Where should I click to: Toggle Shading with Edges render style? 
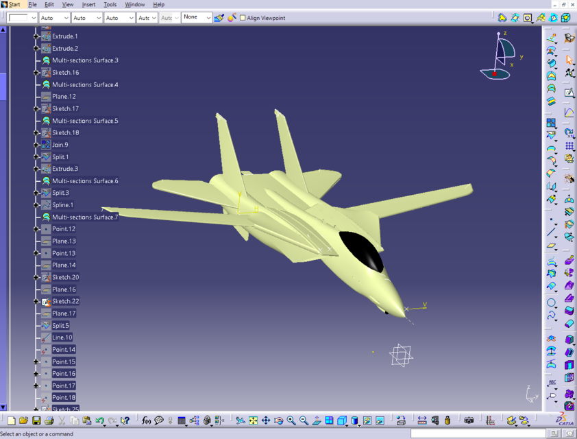(355, 419)
